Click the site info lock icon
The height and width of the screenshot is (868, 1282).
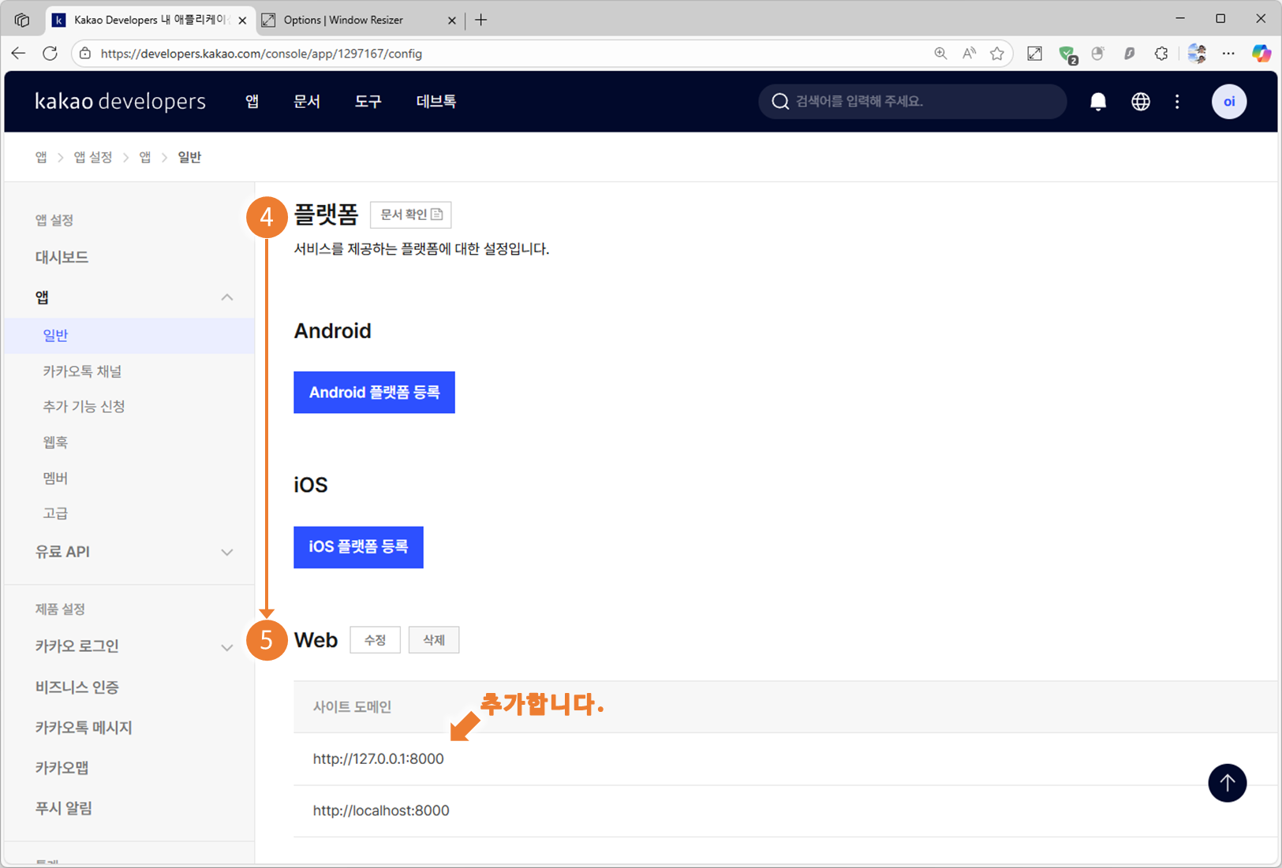pos(85,54)
